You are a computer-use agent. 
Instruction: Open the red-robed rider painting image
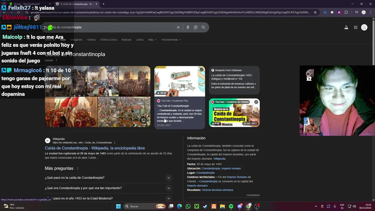[x=71, y=112]
